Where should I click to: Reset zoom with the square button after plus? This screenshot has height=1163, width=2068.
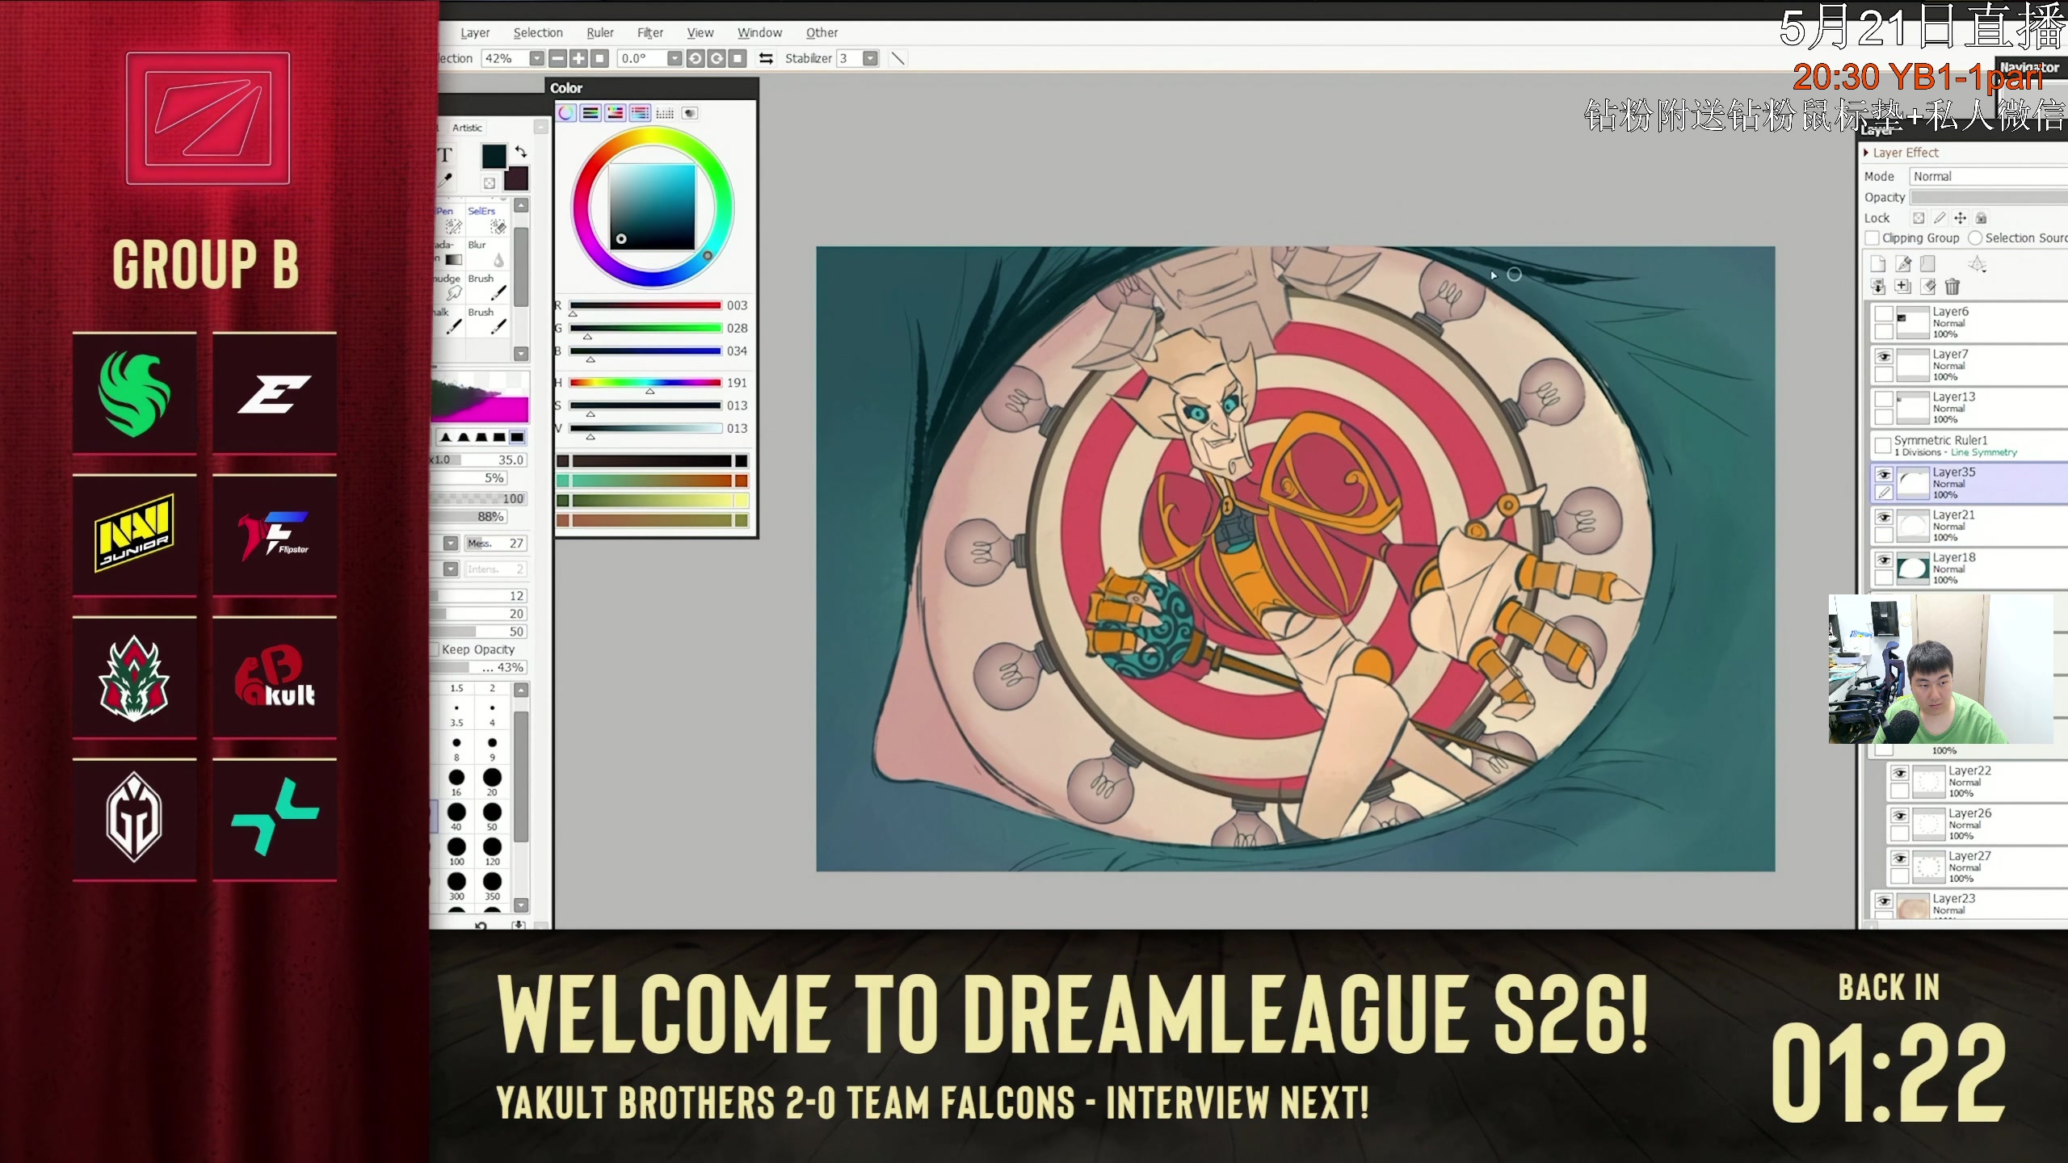coord(599,58)
